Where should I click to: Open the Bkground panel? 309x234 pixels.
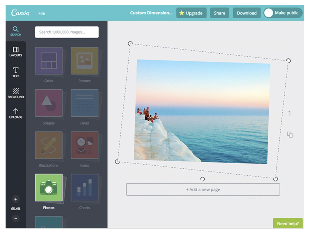point(16,92)
